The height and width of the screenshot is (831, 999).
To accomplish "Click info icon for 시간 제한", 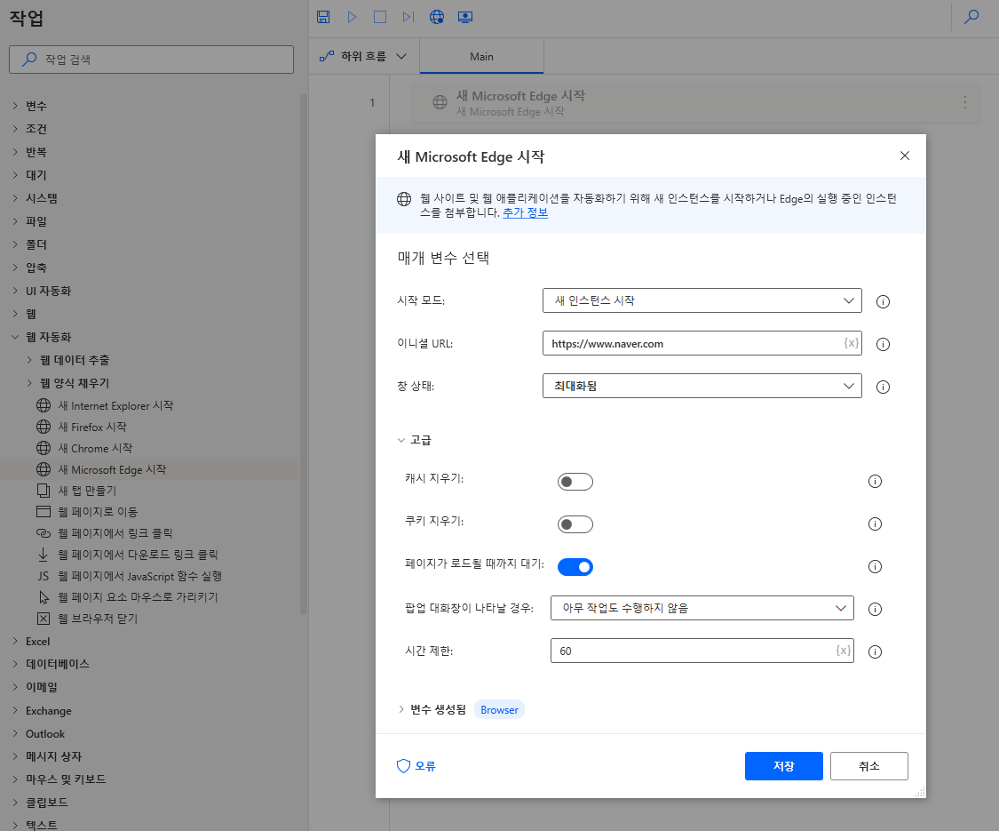I will [875, 651].
